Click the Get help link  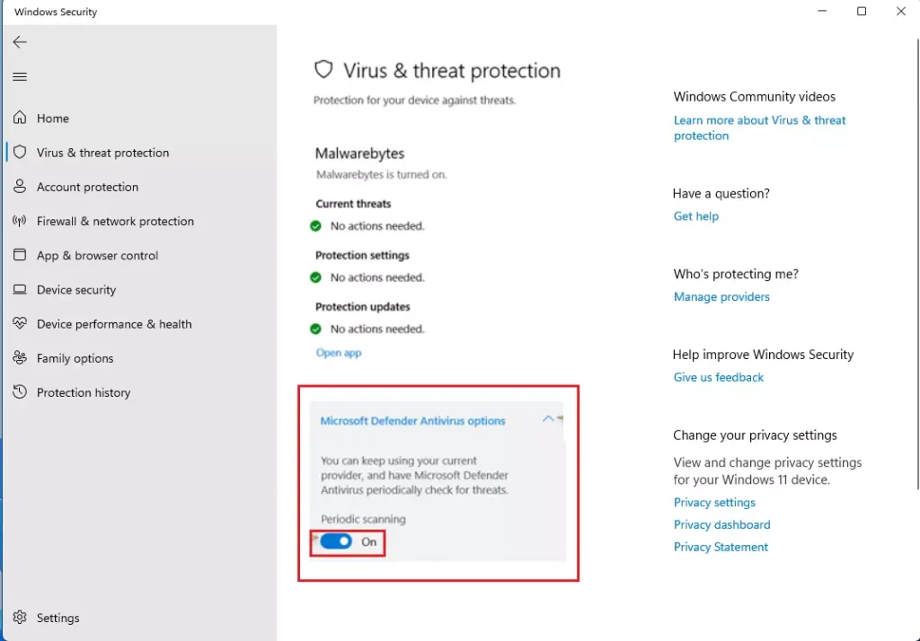click(x=696, y=215)
